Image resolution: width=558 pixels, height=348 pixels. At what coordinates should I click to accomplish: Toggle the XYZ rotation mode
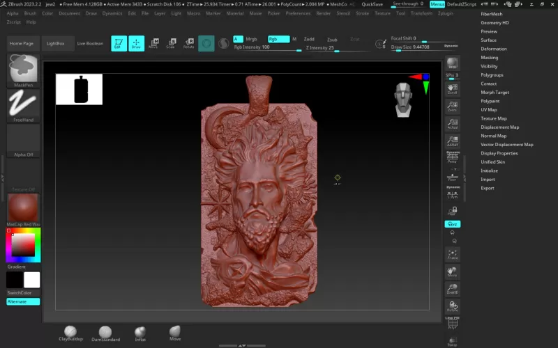tap(452, 224)
